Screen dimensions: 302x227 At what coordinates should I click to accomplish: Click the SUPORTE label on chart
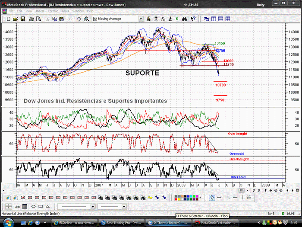tap(142, 73)
